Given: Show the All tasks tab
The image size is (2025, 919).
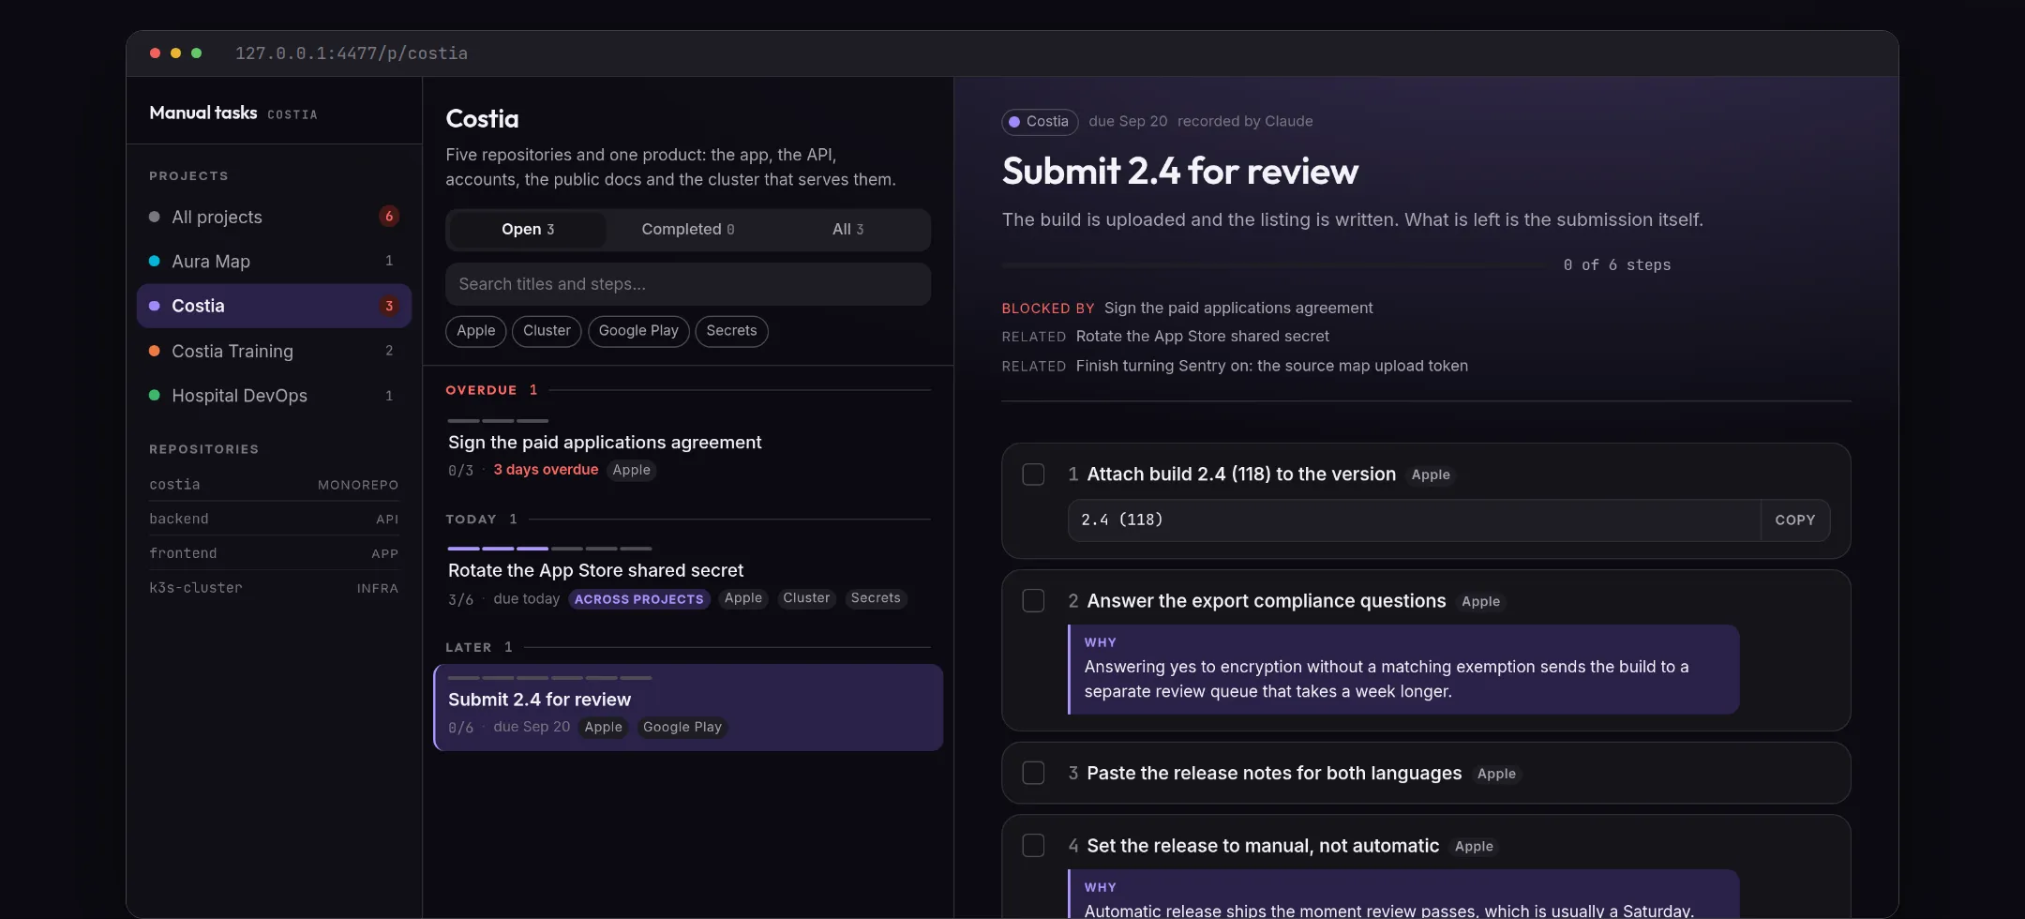Looking at the screenshot, I should [x=847, y=230].
